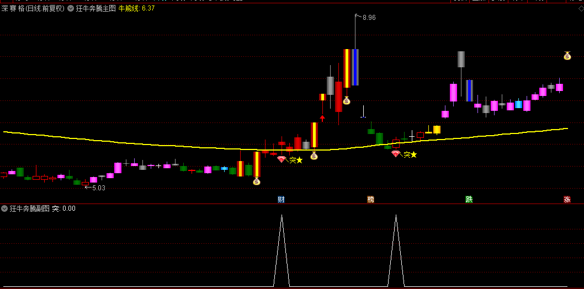Click the red up-arrow buy signal
This screenshot has width=584, height=289.
pos(322,118)
